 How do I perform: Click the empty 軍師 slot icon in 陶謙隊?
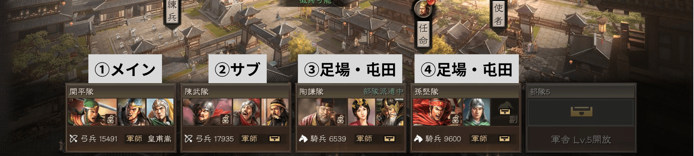(x=389, y=139)
